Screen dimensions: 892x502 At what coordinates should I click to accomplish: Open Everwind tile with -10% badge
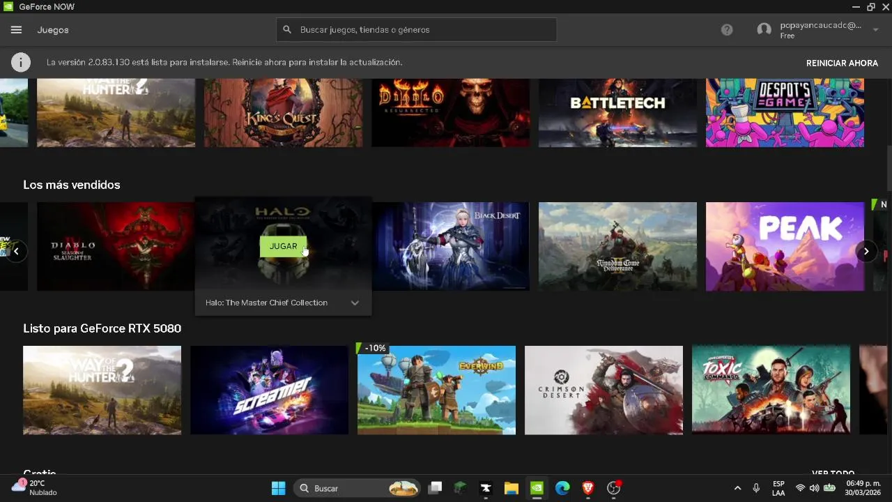436,390
